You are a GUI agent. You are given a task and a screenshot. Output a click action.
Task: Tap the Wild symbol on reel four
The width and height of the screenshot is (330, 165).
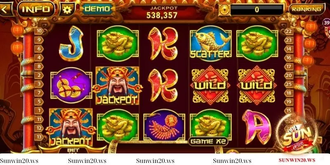[210, 85]
